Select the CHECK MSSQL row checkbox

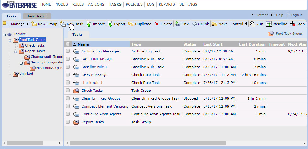click(68, 75)
